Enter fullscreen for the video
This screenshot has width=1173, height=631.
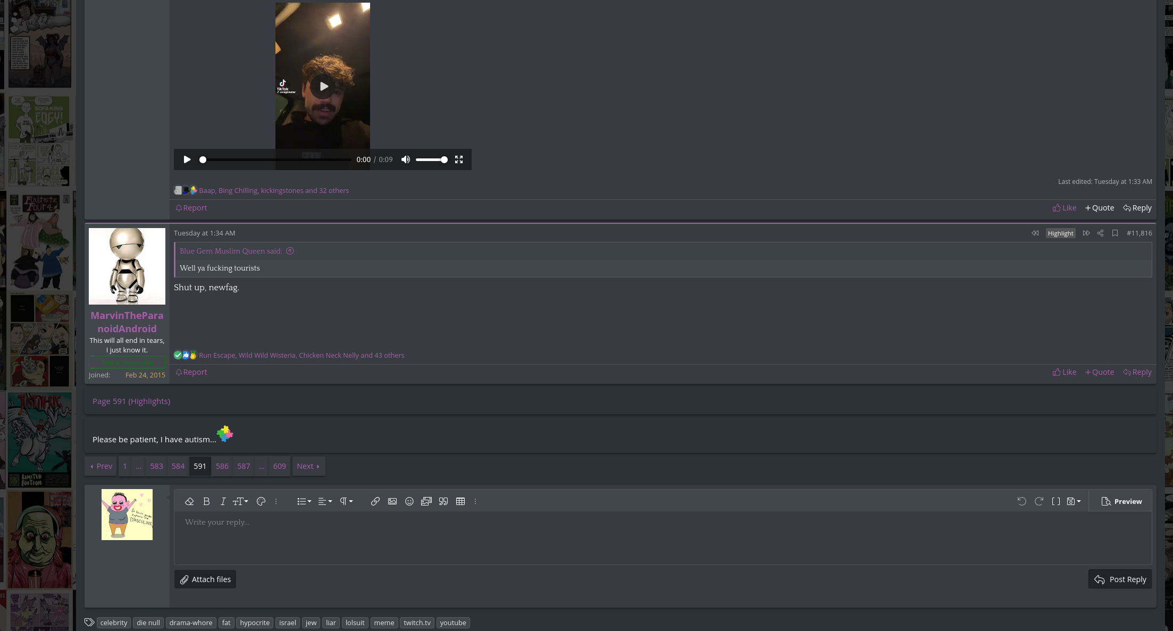(459, 159)
